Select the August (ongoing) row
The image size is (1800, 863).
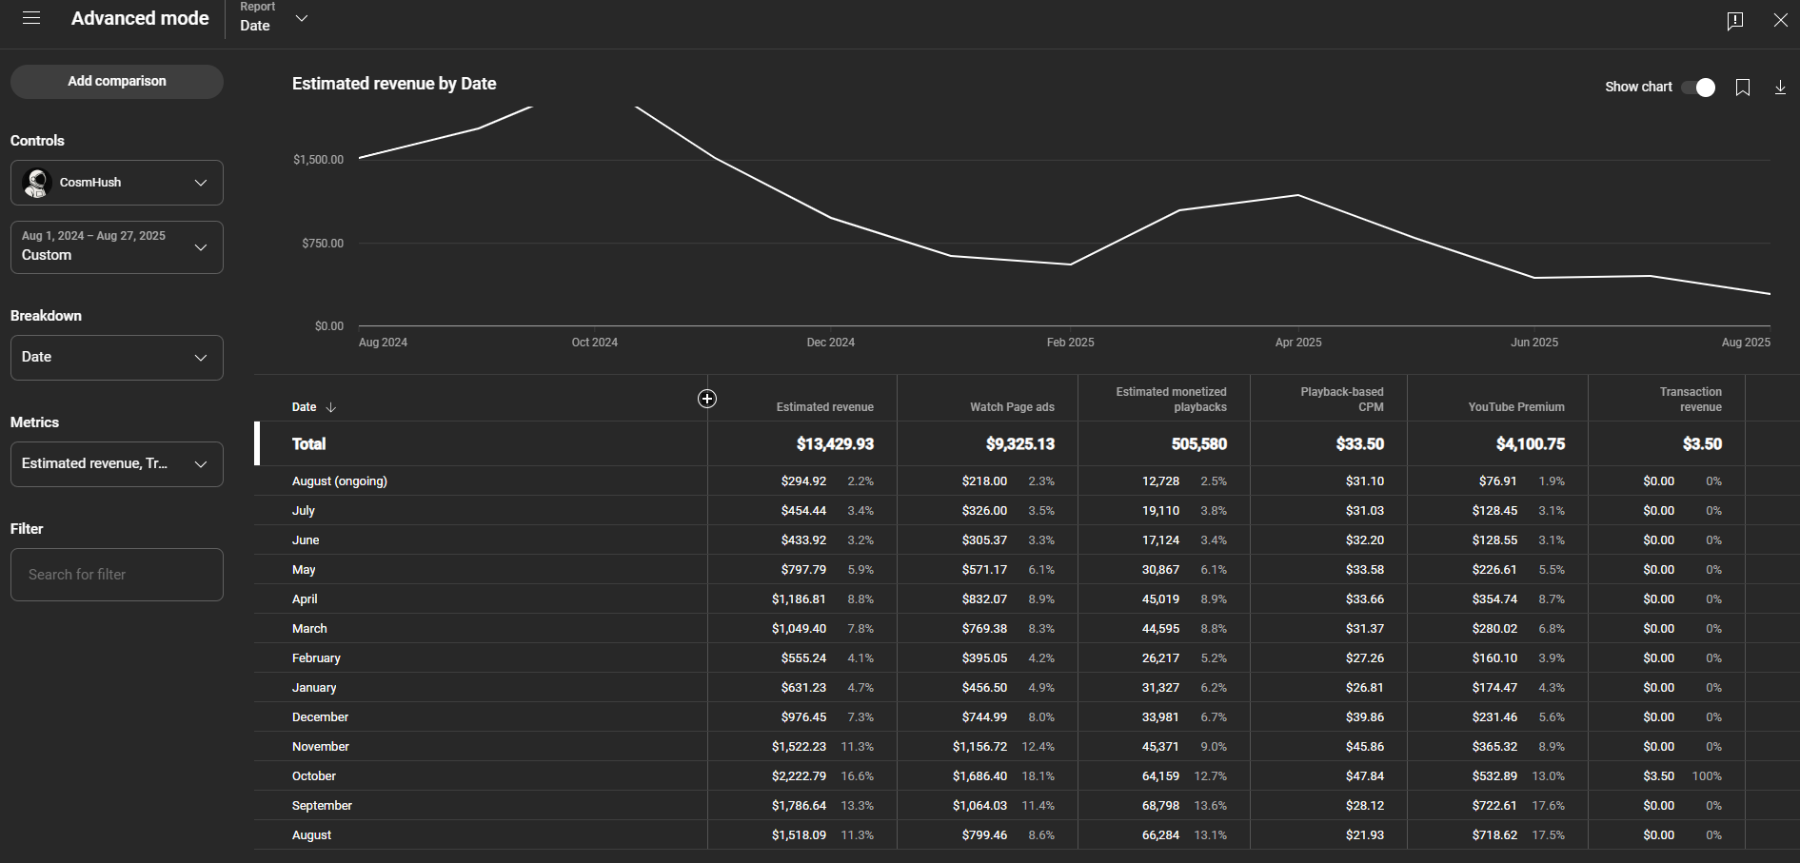1027,481
